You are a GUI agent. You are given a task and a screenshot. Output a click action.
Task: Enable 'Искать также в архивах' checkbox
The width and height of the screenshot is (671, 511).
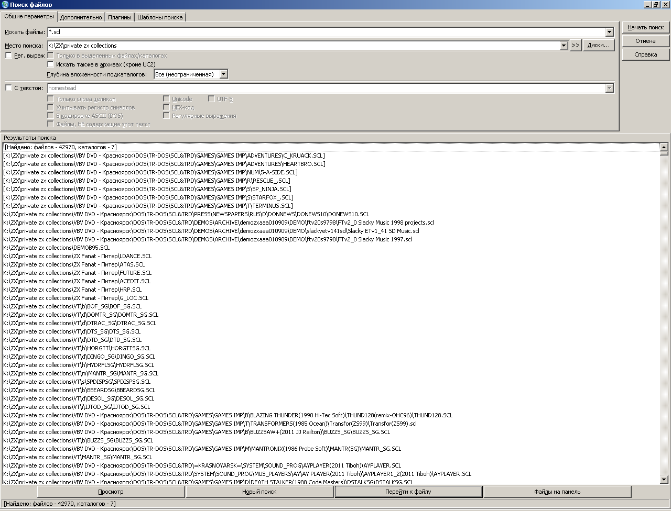click(x=51, y=64)
